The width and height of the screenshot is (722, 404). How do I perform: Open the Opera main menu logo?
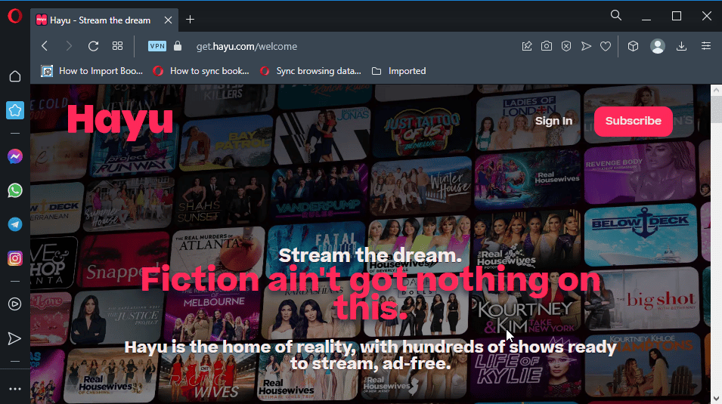click(14, 16)
